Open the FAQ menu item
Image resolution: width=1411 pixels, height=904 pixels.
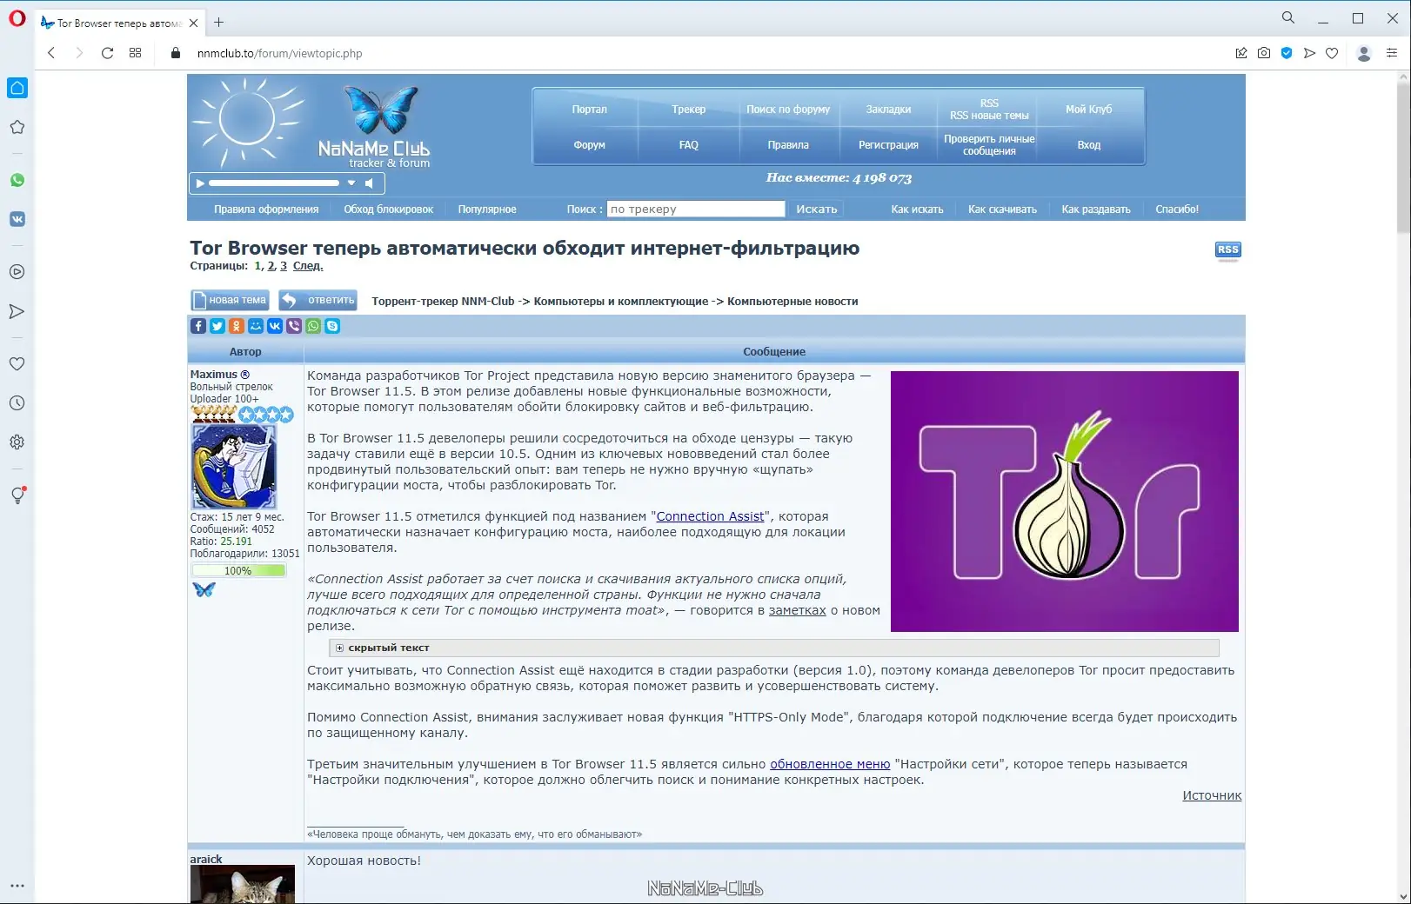click(688, 145)
